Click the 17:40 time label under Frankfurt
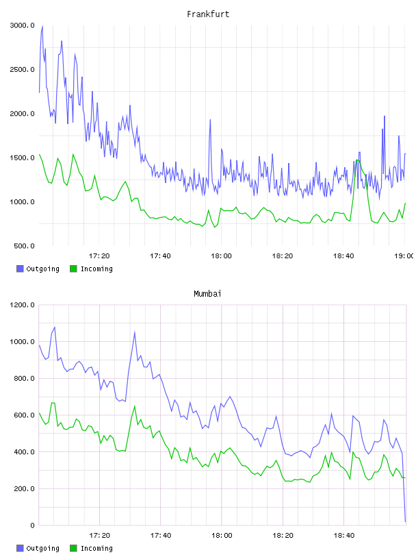This screenshot has width=416, height=559. tap(160, 256)
